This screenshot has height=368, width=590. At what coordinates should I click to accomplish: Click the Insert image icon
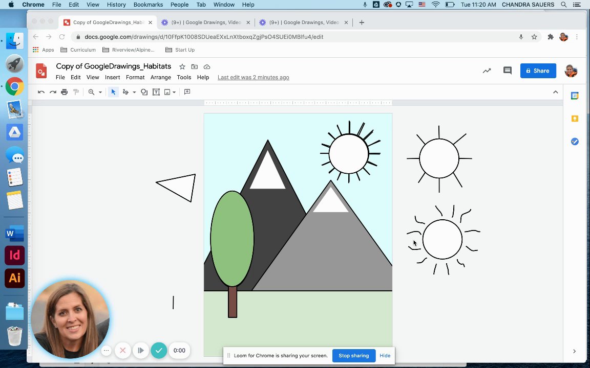167,92
